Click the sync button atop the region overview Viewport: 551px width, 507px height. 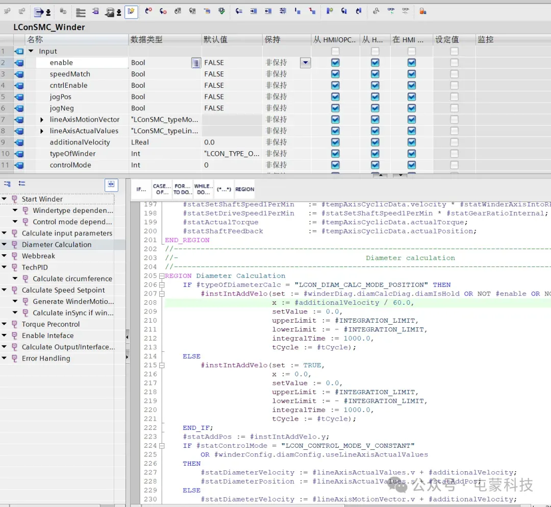(111, 185)
